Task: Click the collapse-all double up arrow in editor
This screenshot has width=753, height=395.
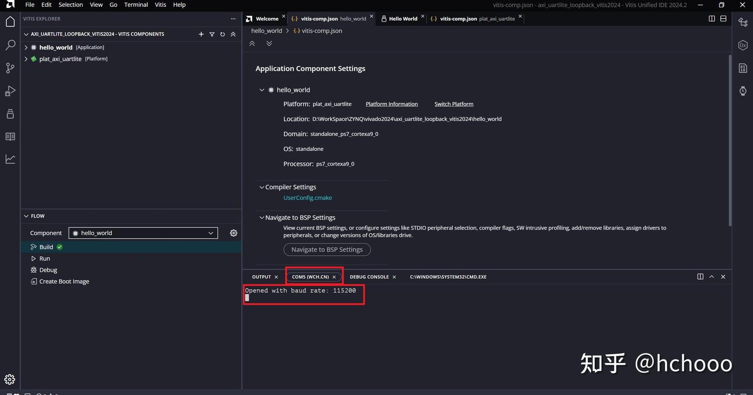Action: pos(252,43)
